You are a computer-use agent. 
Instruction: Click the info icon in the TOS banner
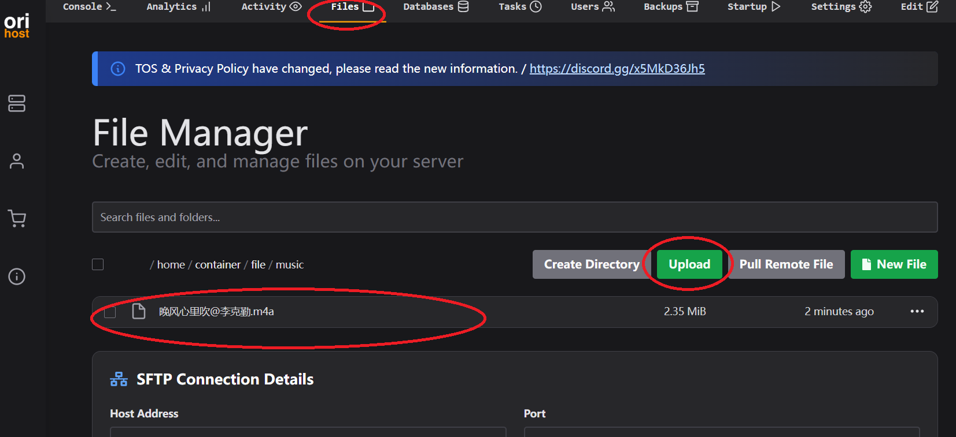click(x=118, y=69)
